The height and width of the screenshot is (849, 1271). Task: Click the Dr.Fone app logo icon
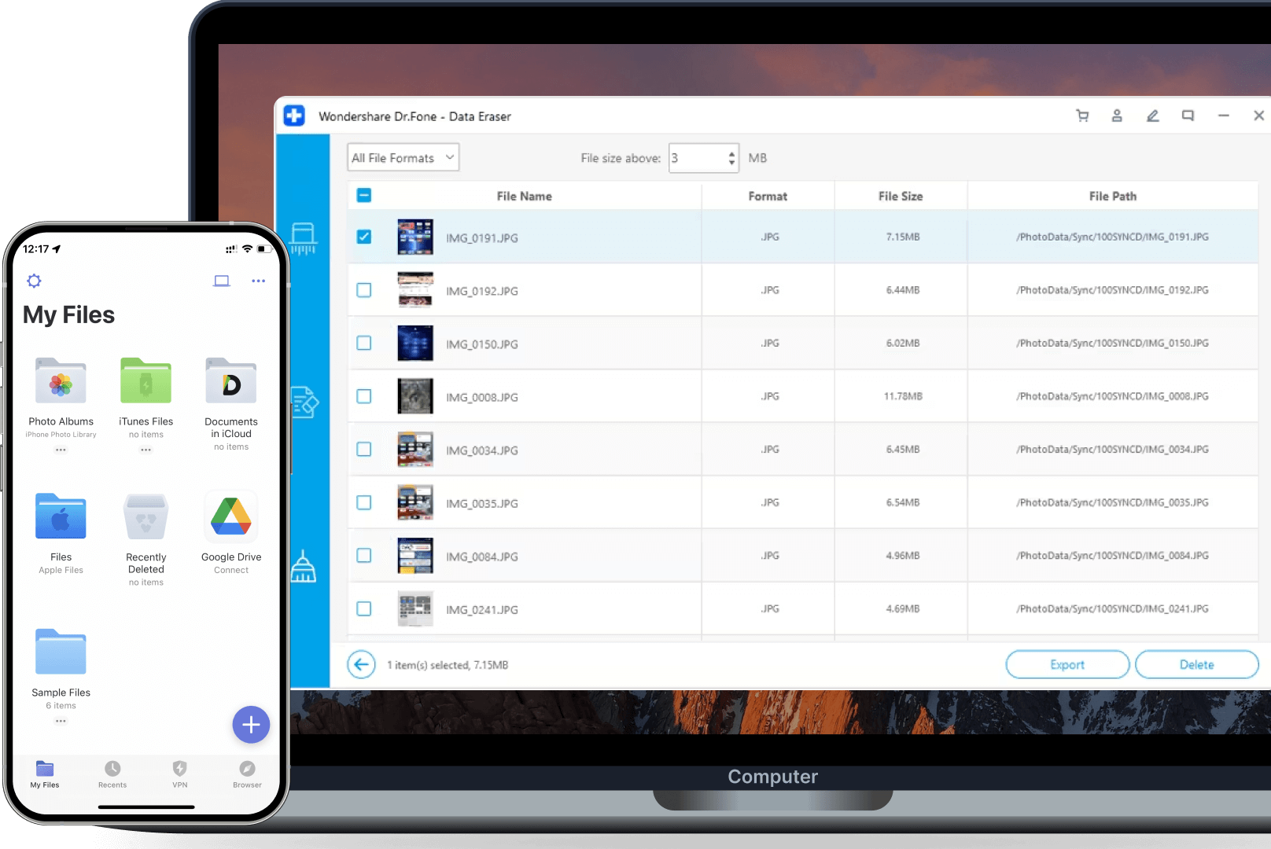tap(294, 116)
